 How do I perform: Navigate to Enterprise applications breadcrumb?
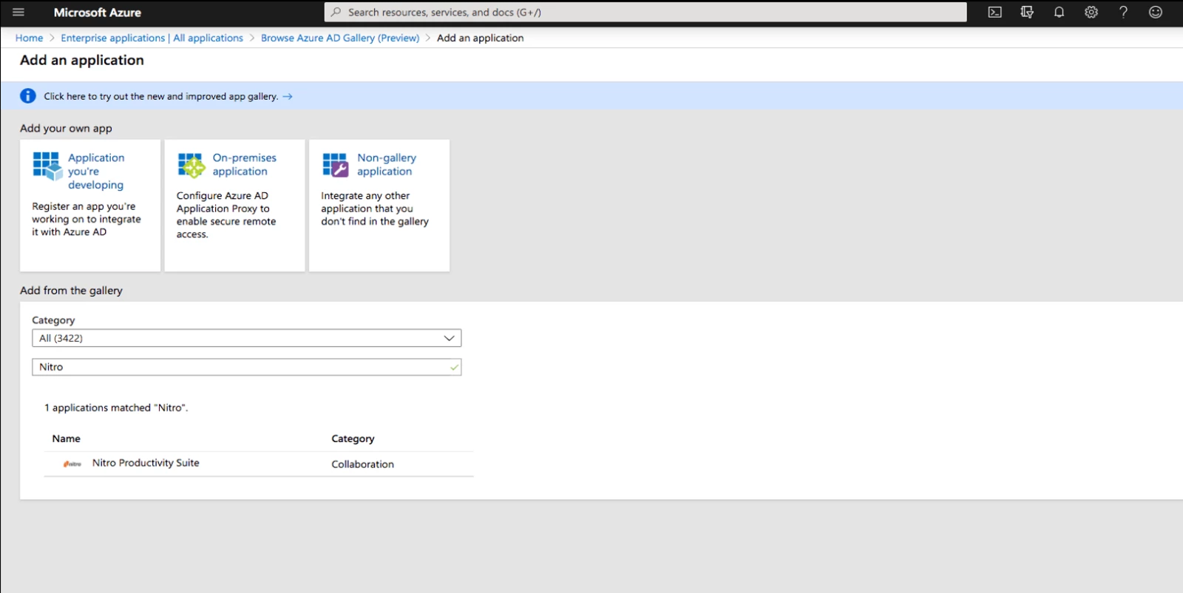[152, 38]
